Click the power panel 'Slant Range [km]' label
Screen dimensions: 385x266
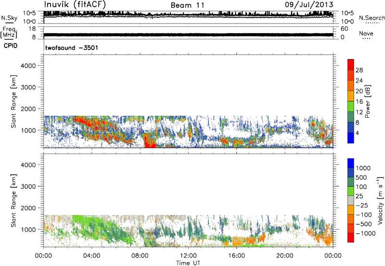[13, 101]
